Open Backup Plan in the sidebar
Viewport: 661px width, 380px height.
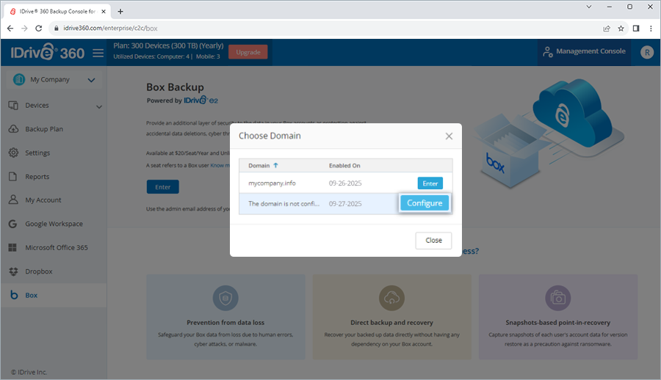[x=44, y=129]
